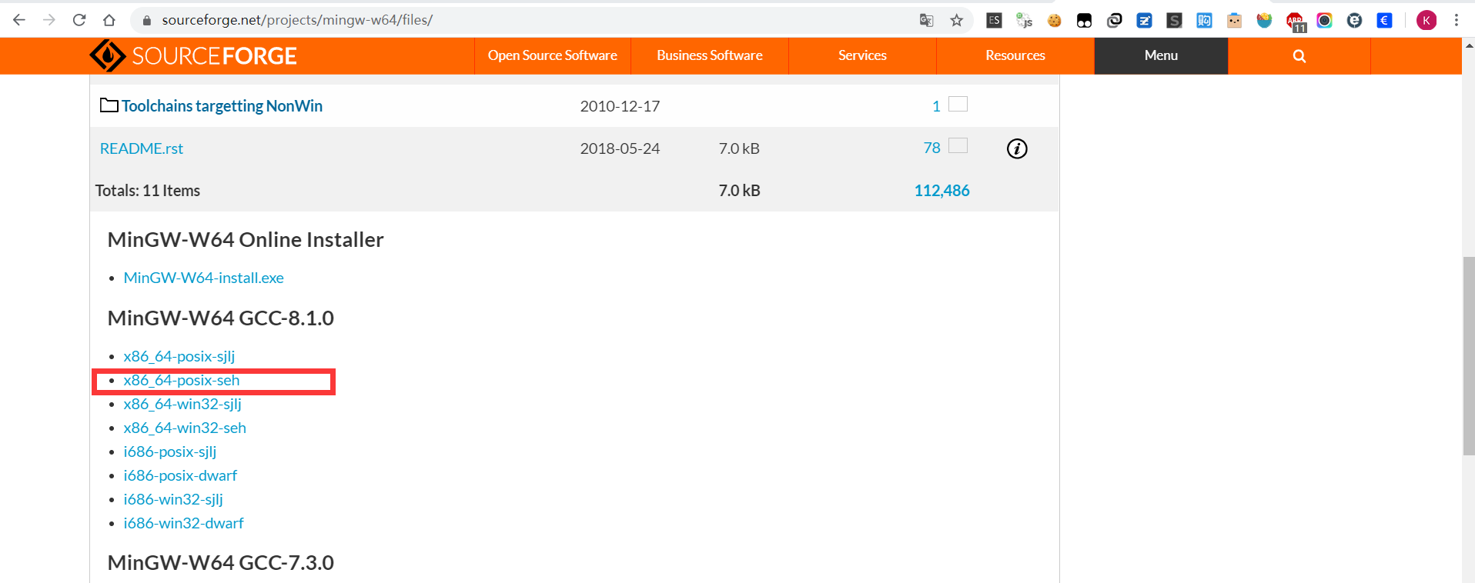This screenshot has width=1475, height=583.
Task: Download i686-posix-sjlj build
Action: [170, 451]
